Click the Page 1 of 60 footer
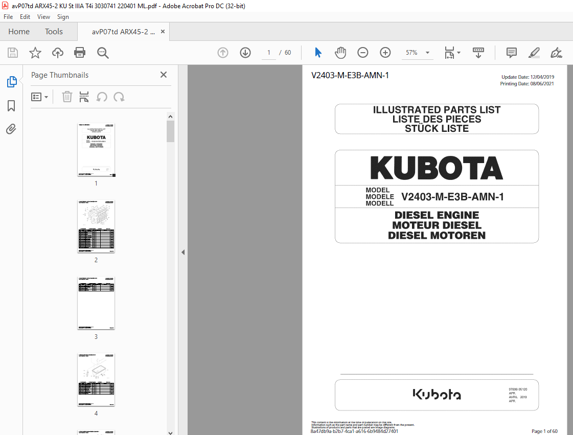 (x=544, y=431)
